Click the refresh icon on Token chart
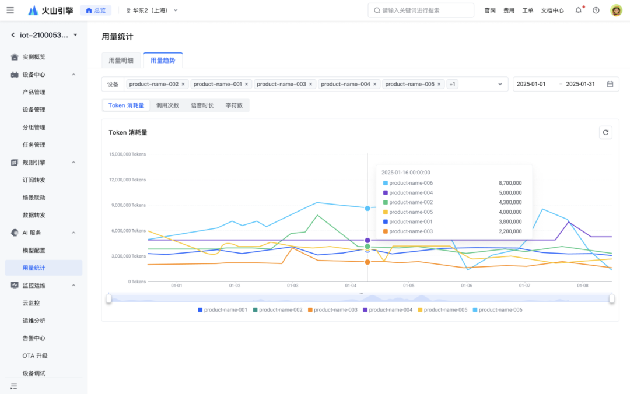 605,132
